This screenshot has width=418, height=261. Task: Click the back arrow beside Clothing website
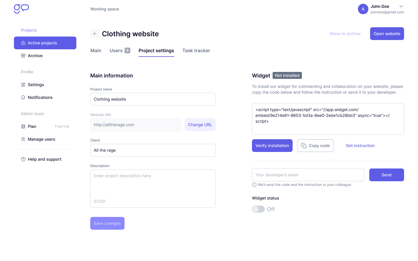pos(95,34)
